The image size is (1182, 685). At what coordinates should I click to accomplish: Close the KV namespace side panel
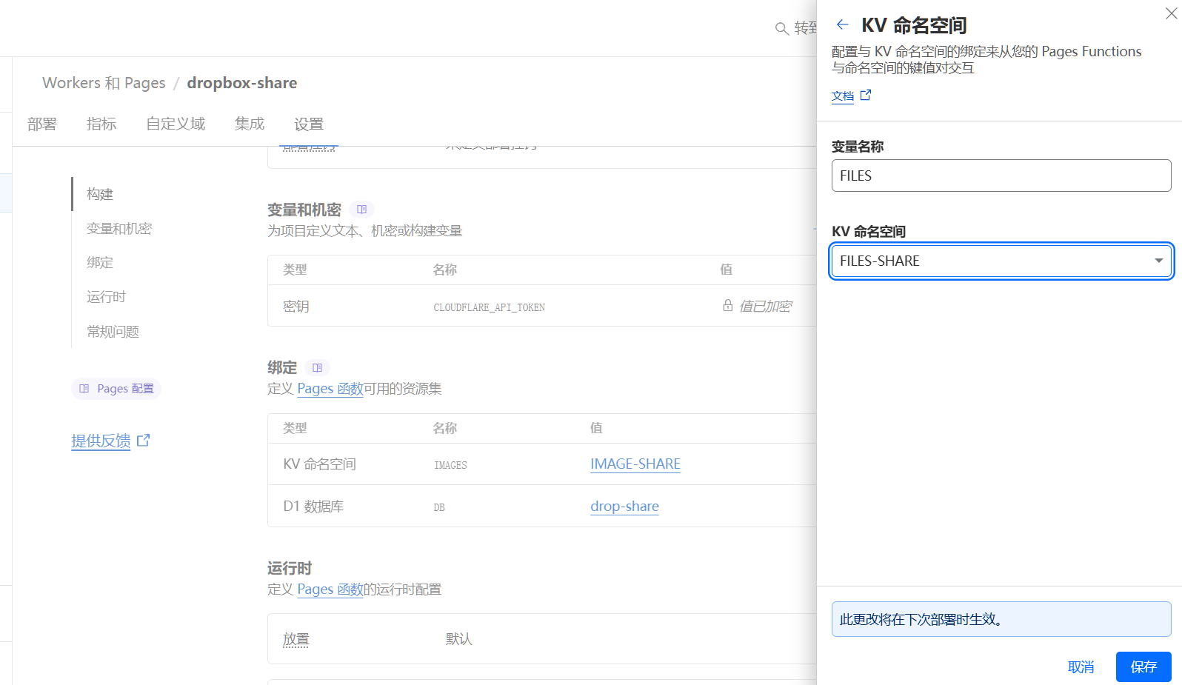tap(1171, 13)
